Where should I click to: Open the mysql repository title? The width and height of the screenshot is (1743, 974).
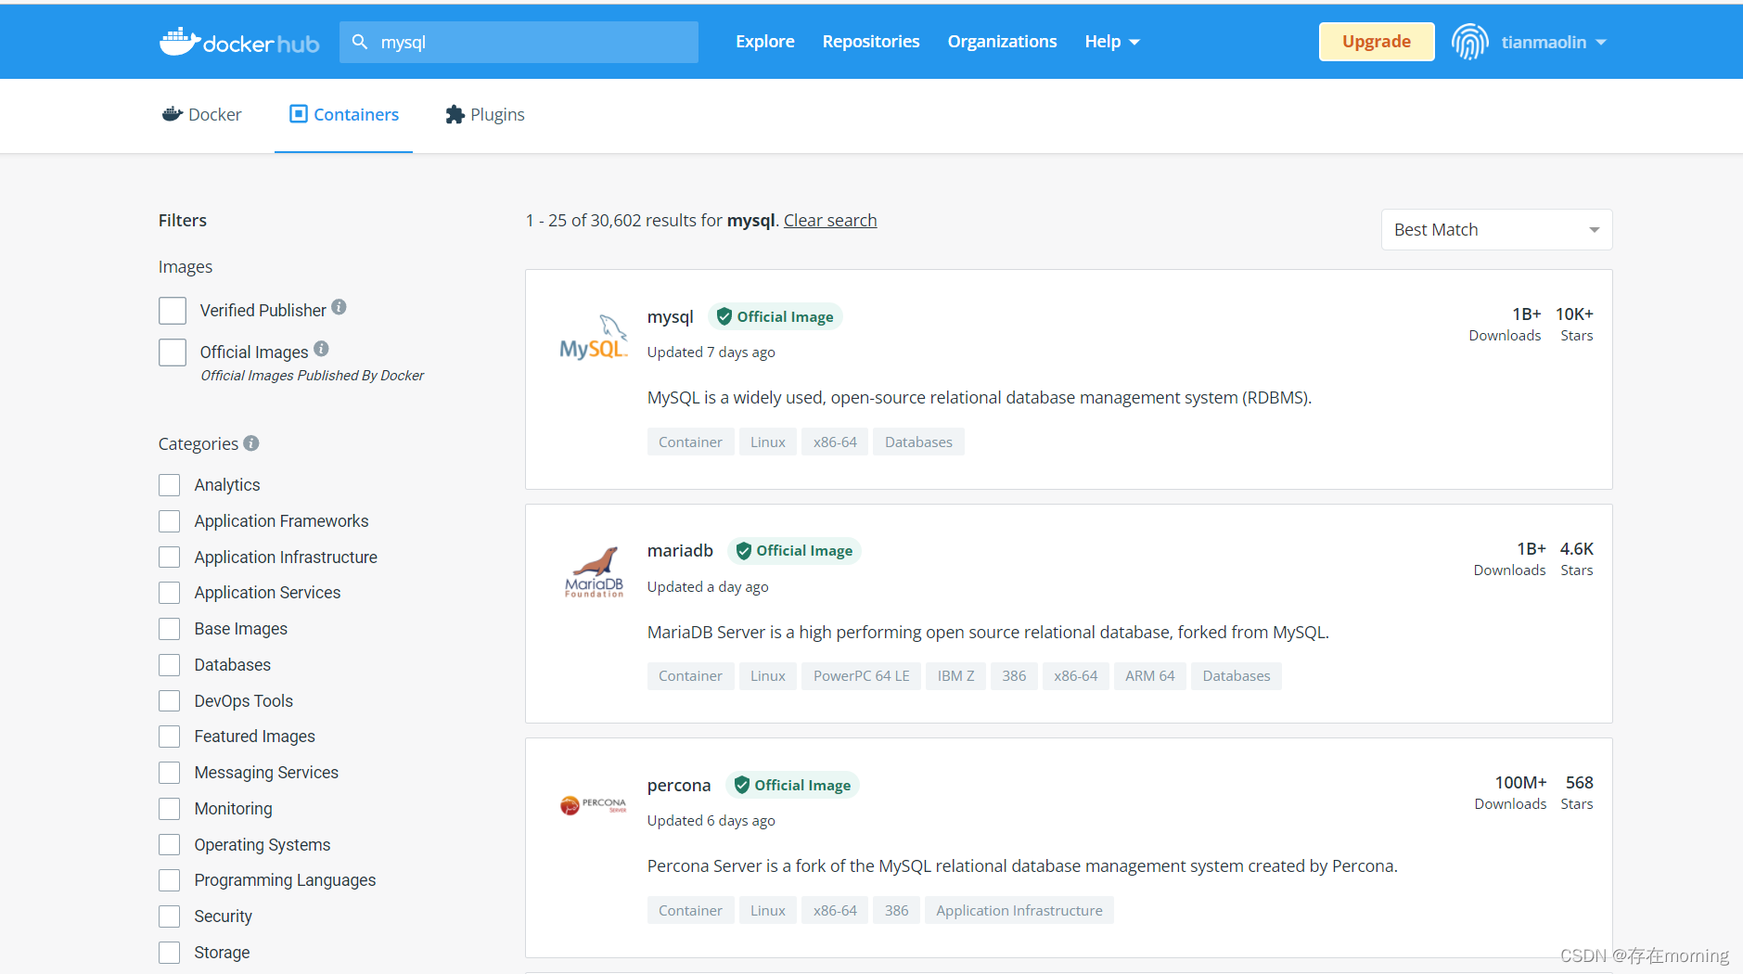pos(671,316)
